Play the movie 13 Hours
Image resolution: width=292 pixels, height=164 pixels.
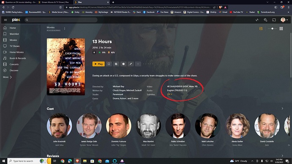click(x=99, y=64)
